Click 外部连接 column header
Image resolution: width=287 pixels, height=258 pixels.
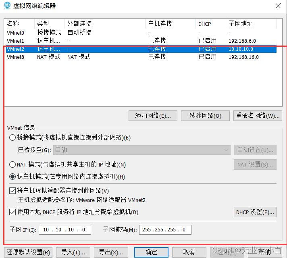(105, 24)
